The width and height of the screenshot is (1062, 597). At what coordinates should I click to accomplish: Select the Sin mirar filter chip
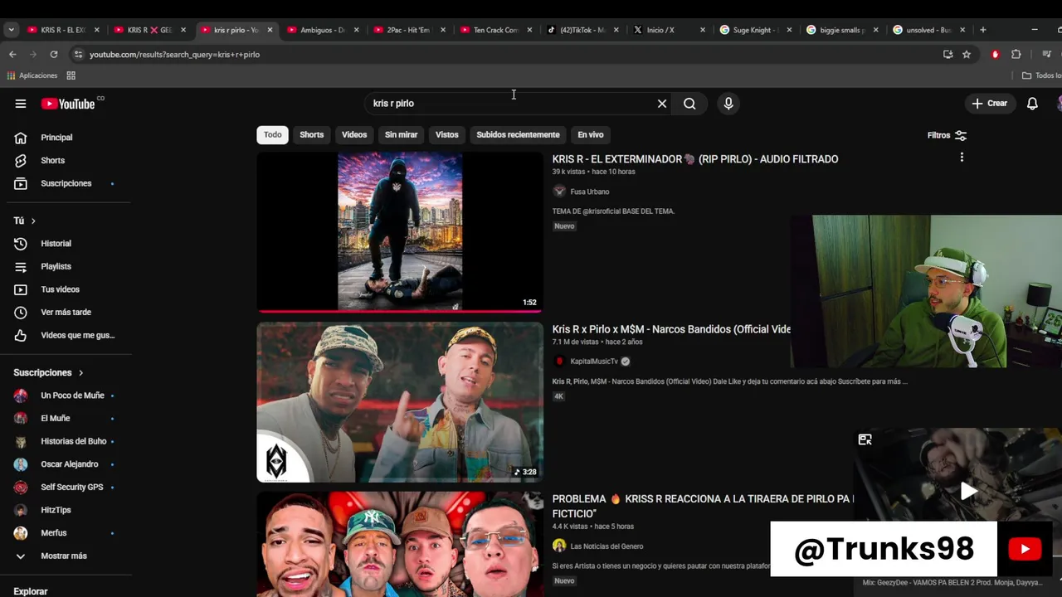coord(402,135)
